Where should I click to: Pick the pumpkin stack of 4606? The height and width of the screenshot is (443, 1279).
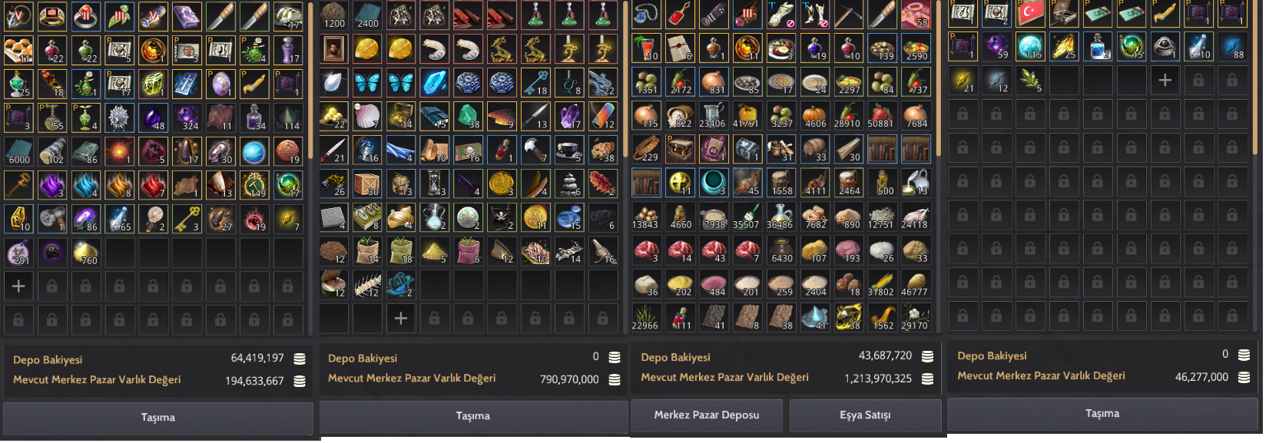[815, 116]
